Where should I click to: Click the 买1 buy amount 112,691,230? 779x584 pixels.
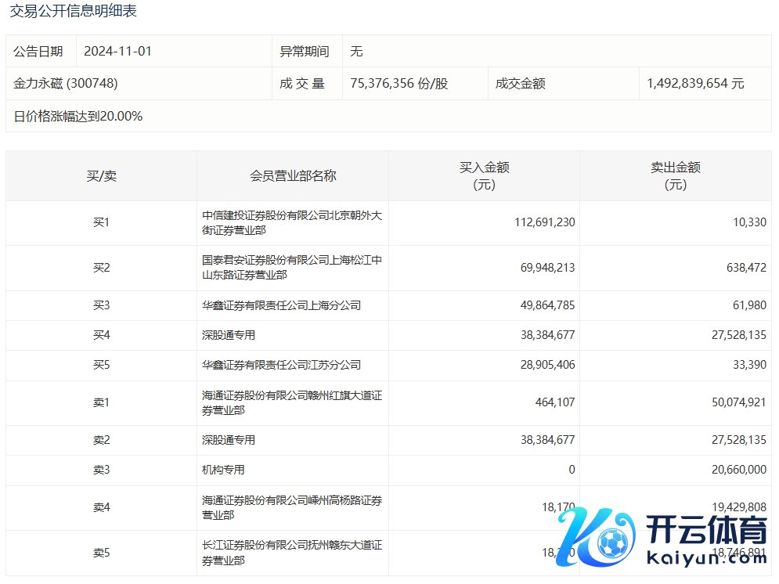click(545, 222)
